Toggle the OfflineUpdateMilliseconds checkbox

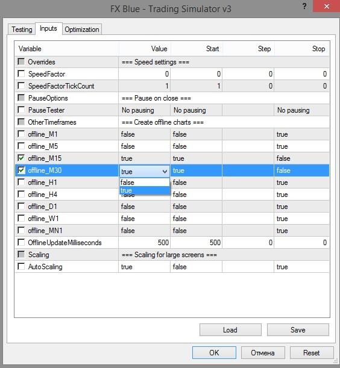21,242
